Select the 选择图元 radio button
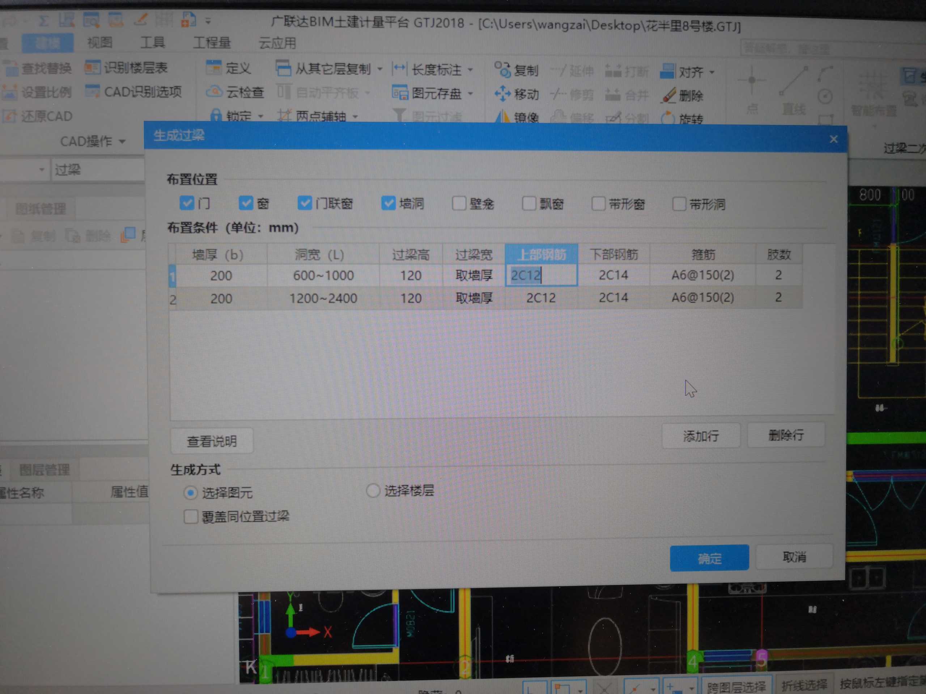 pos(191,493)
